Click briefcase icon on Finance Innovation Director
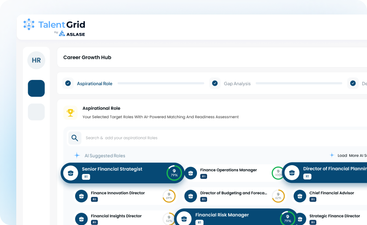 pos(81,196)
